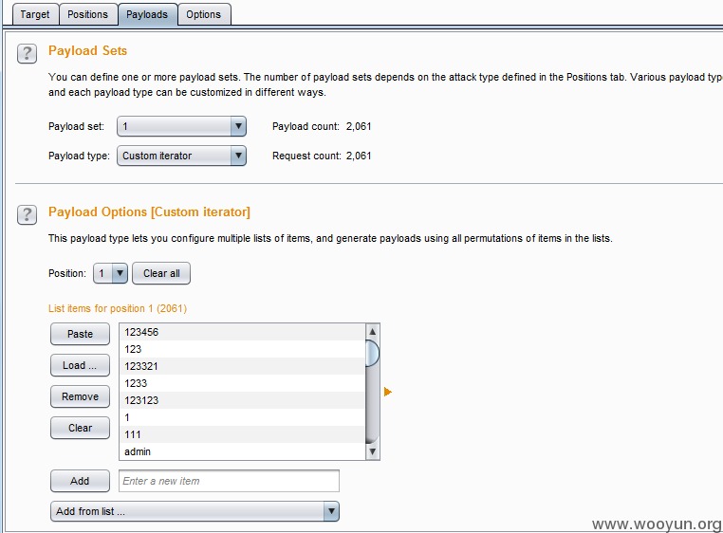Select list item 123456
Image resolution: width=723 pixels, height=533 pixels.
click(x=243, y=332)
